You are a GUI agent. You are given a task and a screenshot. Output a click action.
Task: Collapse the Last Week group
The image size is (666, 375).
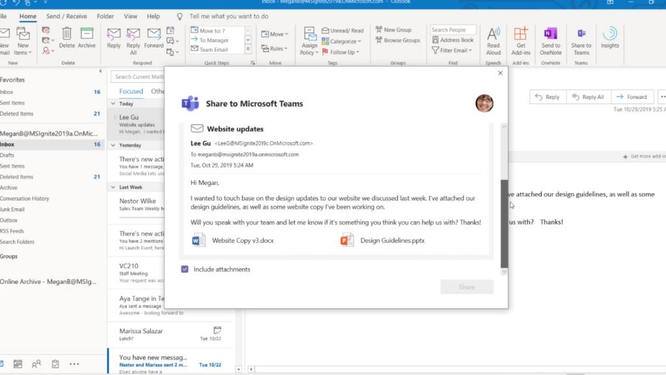tap(113, 187)
